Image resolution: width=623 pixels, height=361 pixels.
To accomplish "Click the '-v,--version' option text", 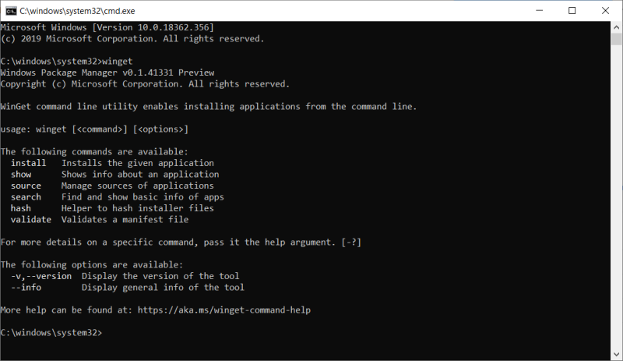I will [41, 276].
